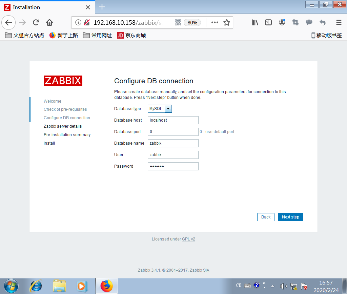Open the 常用网址 bookmark folder

tap(98, 35)
